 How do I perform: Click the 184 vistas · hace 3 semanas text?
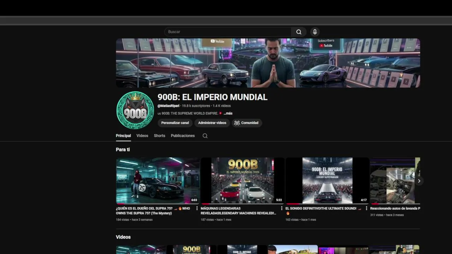click(134, 220)
